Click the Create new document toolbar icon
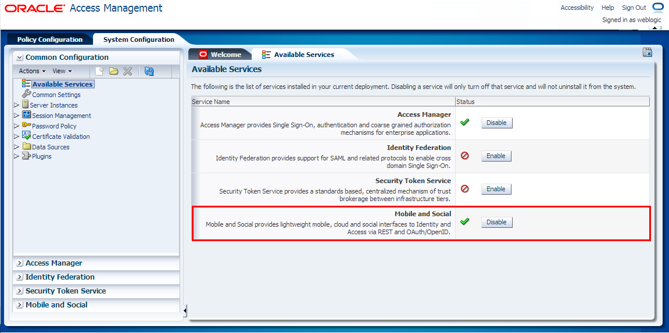Screen dimensions: 669x333 click(x=99, y=71)
